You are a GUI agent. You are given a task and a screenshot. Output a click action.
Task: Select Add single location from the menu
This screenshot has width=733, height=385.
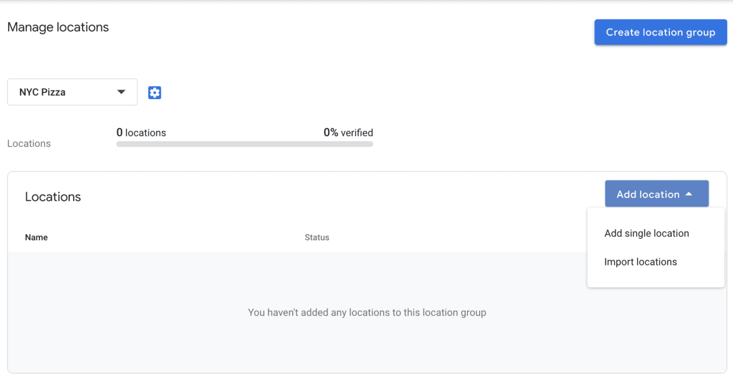647,233
